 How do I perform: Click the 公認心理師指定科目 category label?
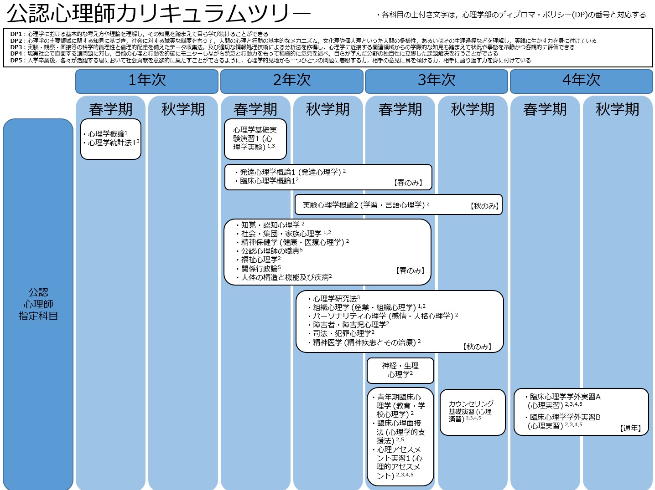[38, 304]
